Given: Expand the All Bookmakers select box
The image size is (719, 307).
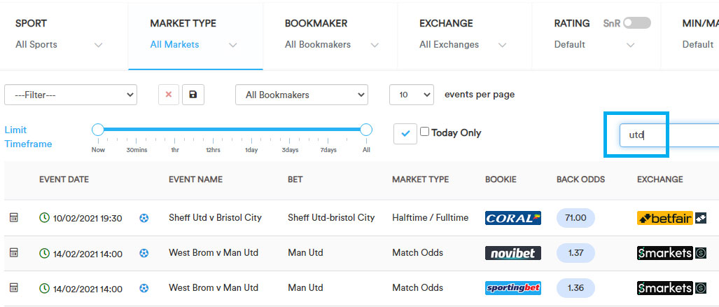Looking at the screenshot, I should 302,95.
